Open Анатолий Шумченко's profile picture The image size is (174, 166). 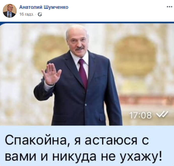10,11
